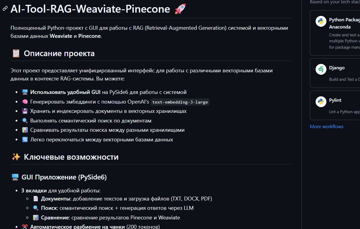Click the chart emoji before Сравнивать результаты
This screenshot has width=360, height=229.
25,130
